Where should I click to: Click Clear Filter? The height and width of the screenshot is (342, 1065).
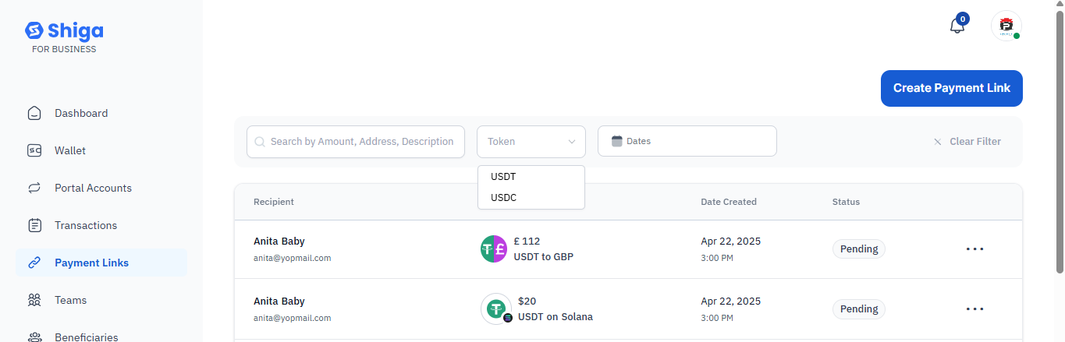point(967,142)
